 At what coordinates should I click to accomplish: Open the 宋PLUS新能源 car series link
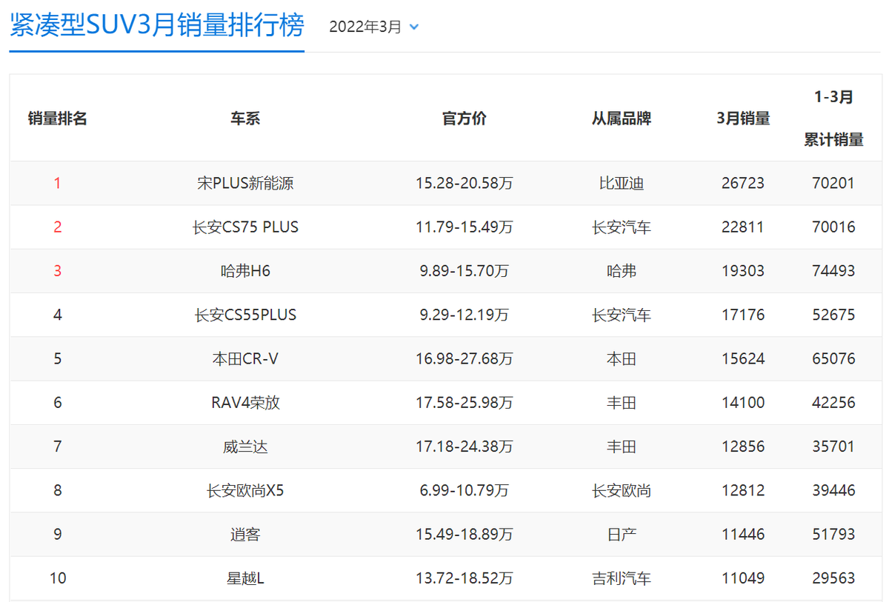click(x=245, y=183)
